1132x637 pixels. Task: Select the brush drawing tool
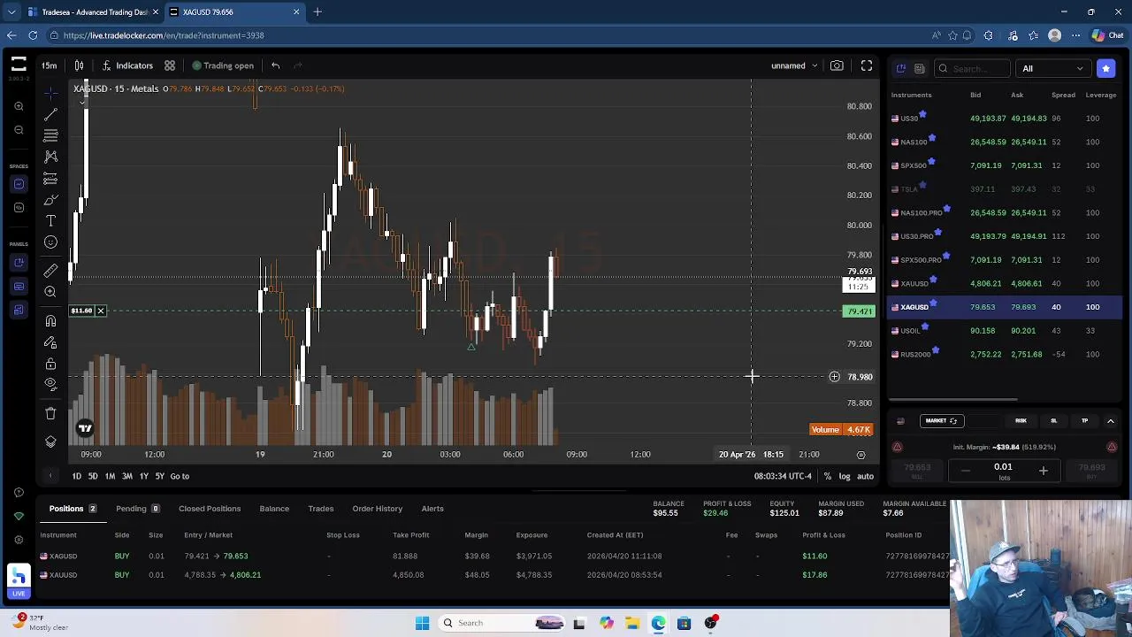[50, 200]
